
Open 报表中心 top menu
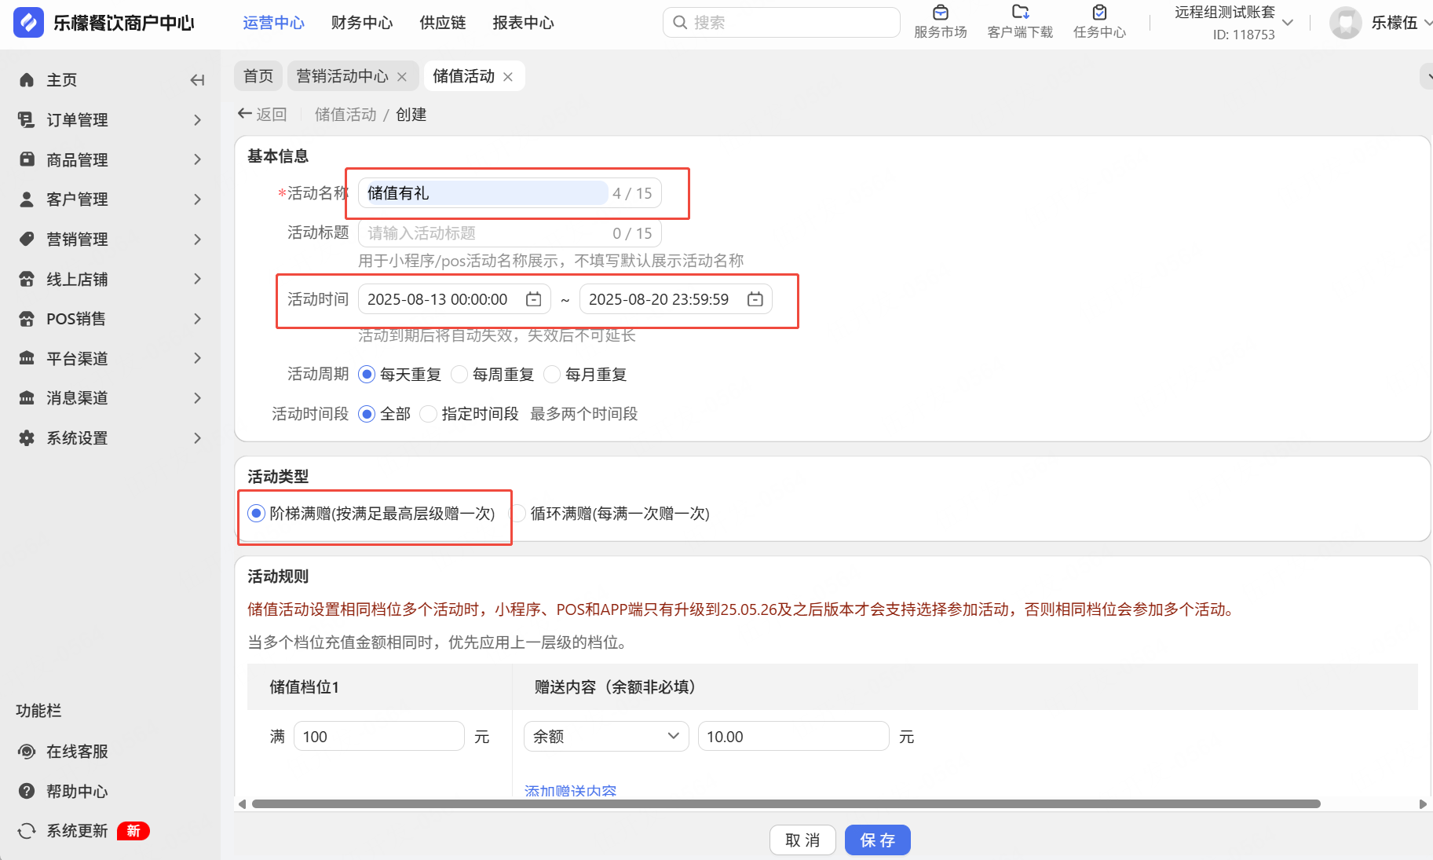[523, 23]
